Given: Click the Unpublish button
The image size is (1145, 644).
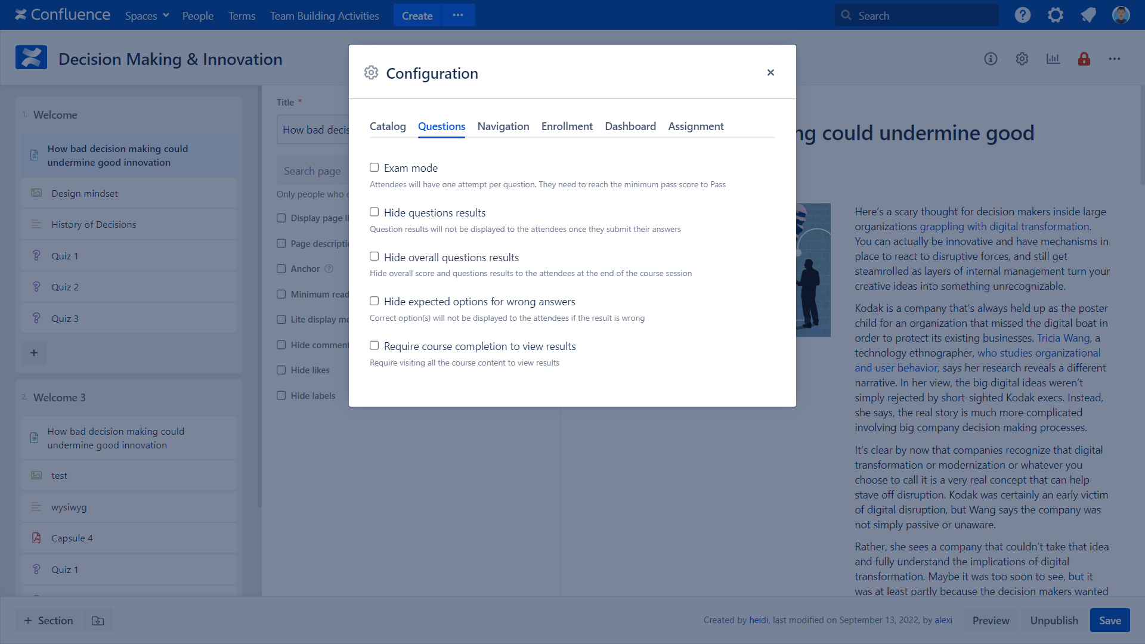Looking at the screenshot, I should [1054, 621].
